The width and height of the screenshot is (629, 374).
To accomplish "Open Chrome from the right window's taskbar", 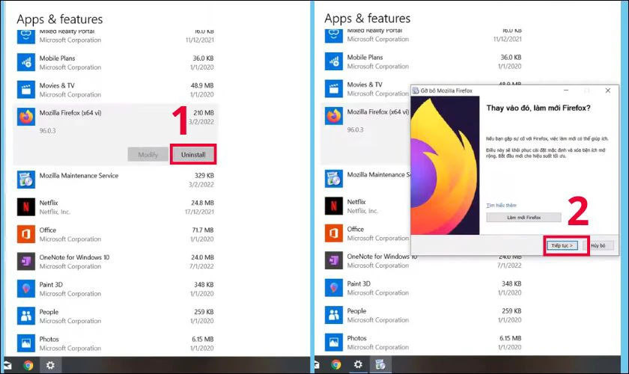I will (x=336, y=364).
